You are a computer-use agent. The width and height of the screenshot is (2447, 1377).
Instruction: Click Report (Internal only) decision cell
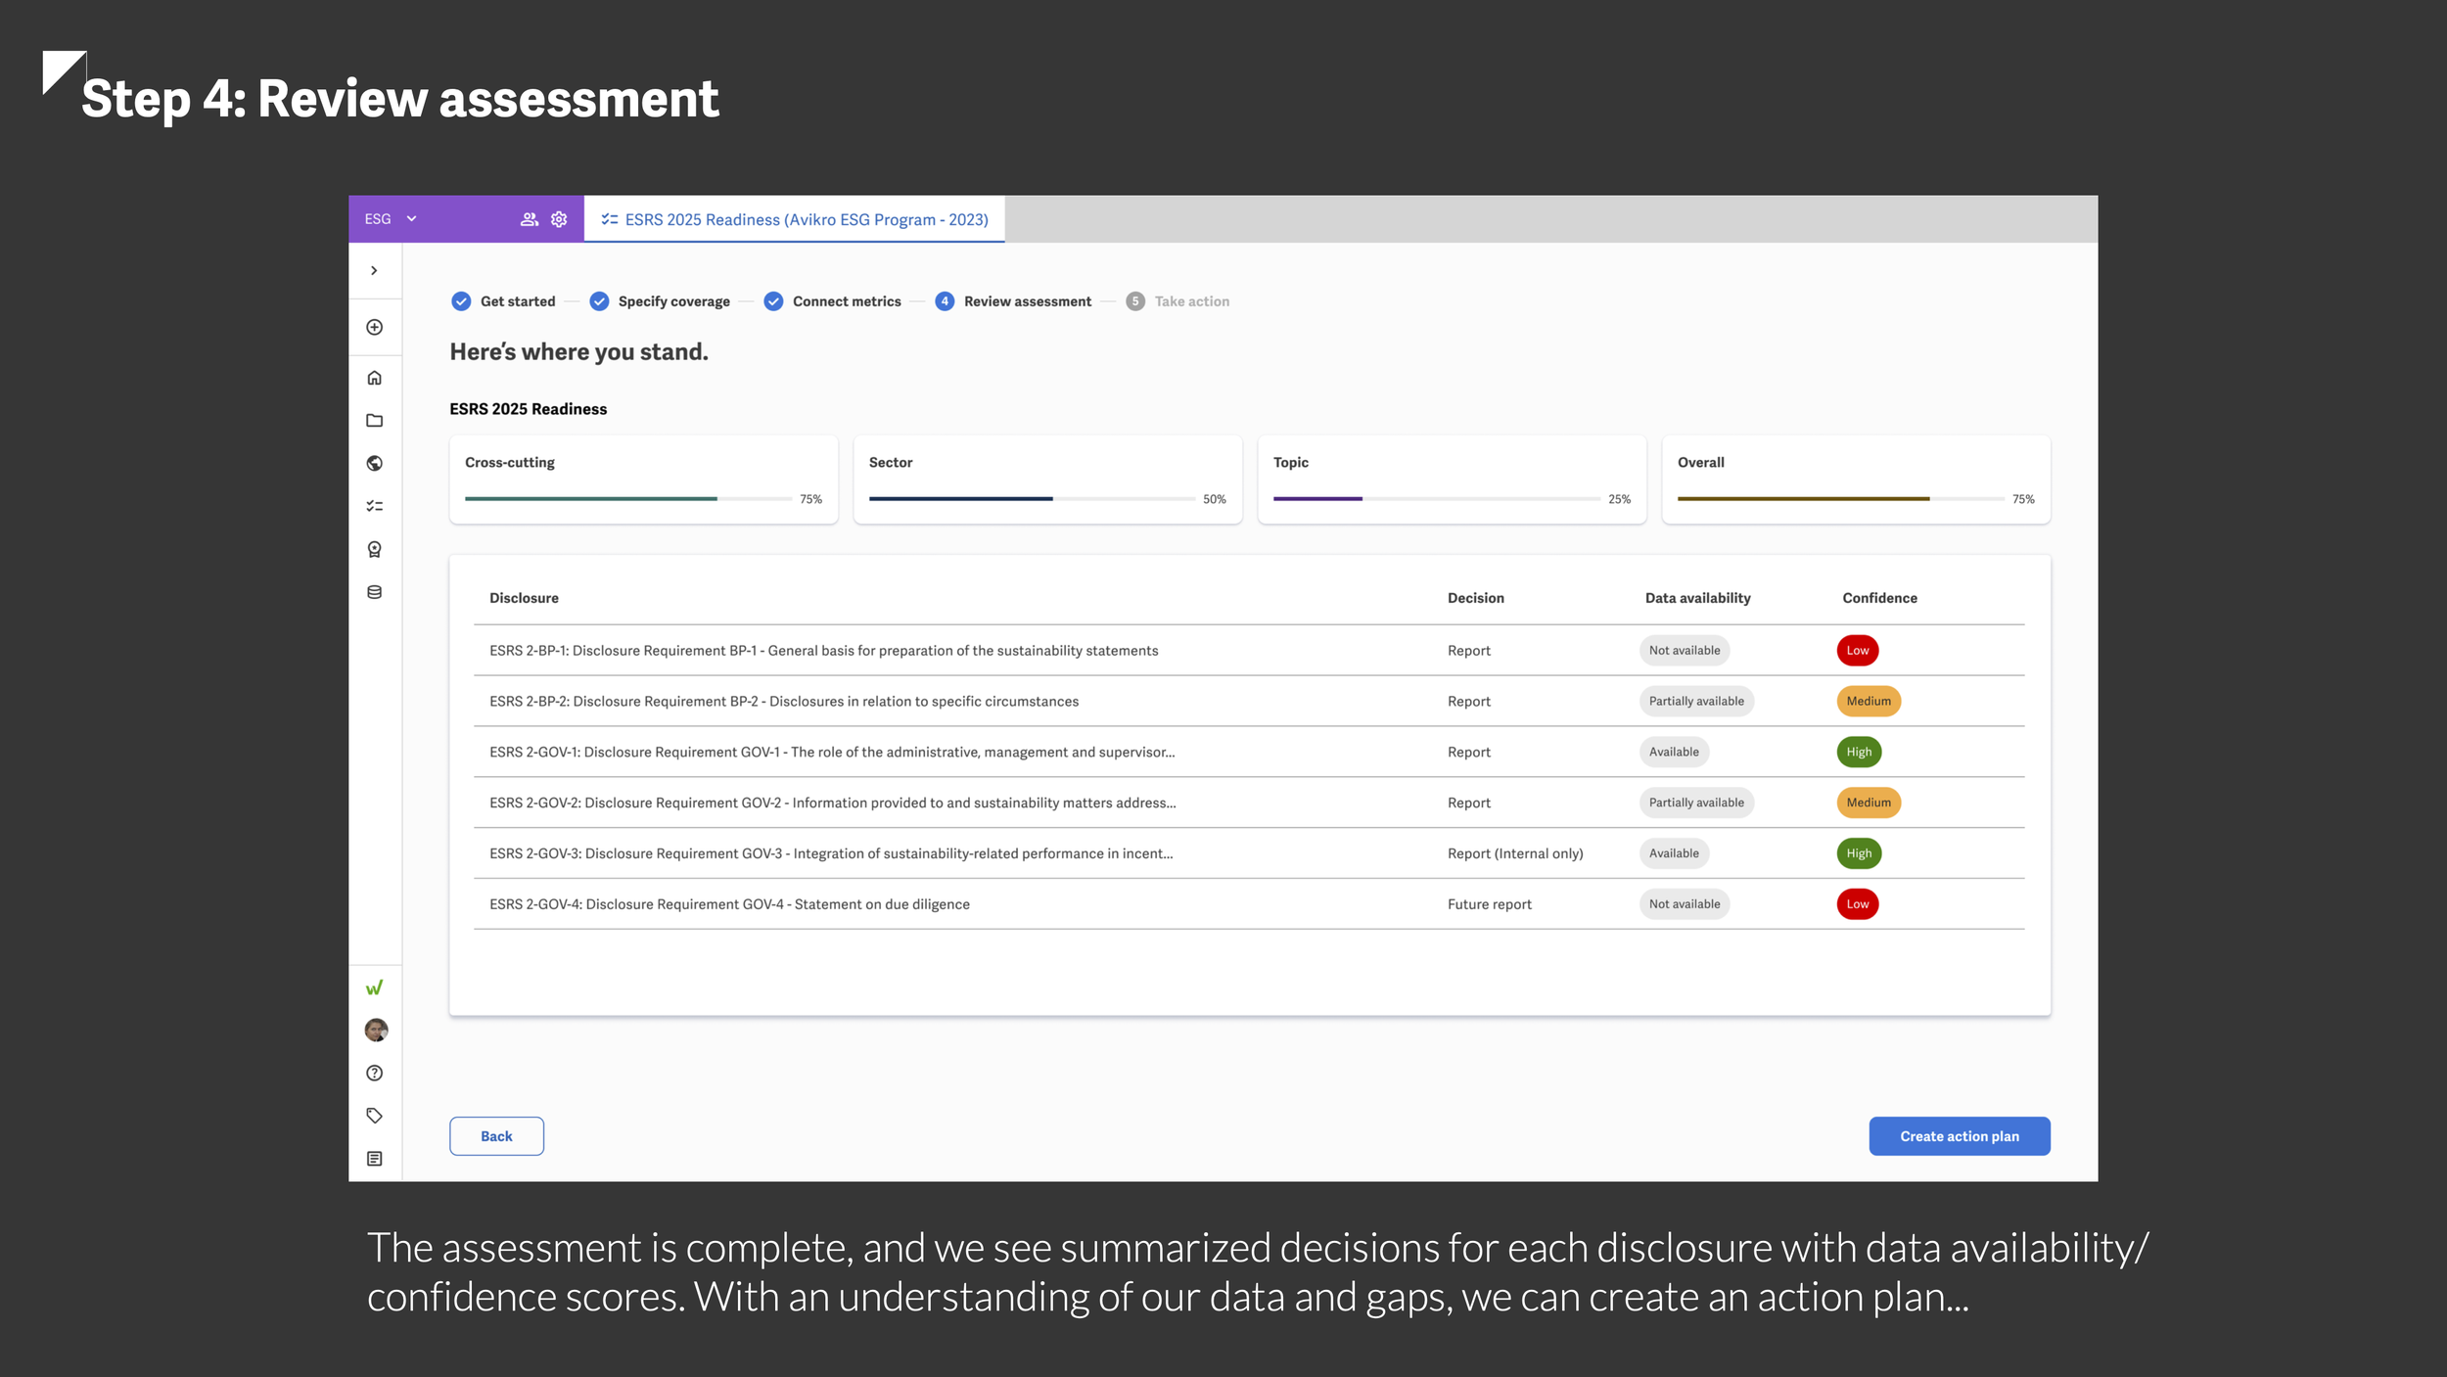(1515, 853)
